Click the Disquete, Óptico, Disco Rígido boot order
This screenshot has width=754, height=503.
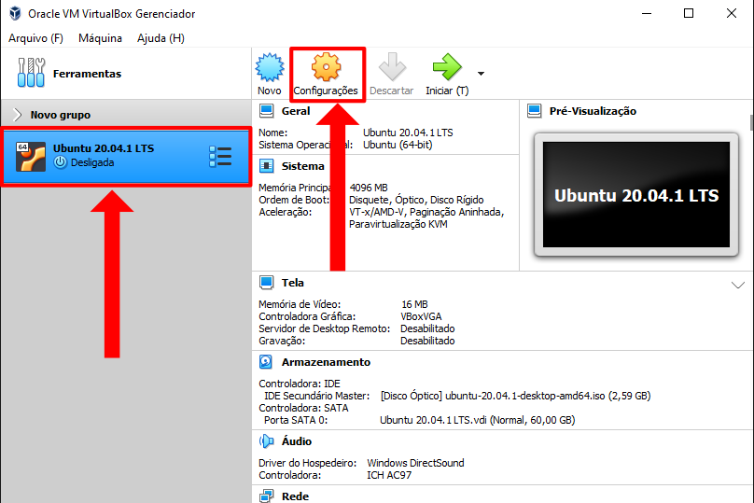[x=416, y=200]
